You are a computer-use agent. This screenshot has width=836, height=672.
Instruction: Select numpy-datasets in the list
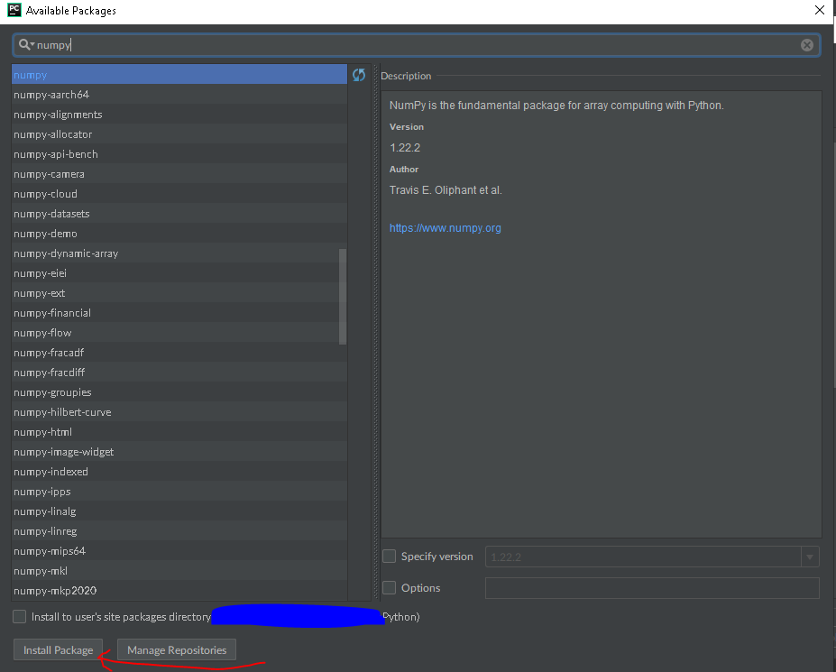(179, 214)
